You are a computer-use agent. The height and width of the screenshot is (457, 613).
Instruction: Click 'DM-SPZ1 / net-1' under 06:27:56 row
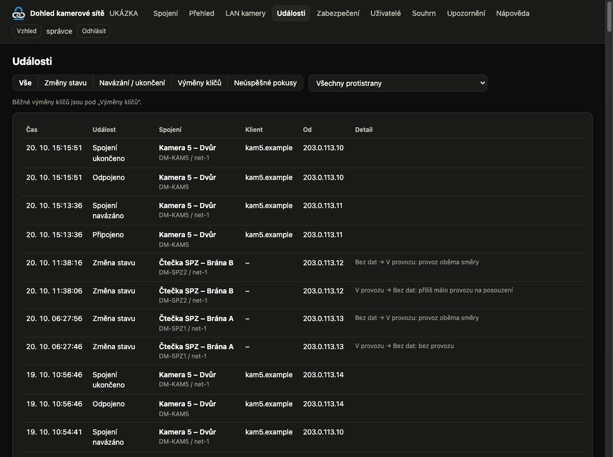point(183,328)
